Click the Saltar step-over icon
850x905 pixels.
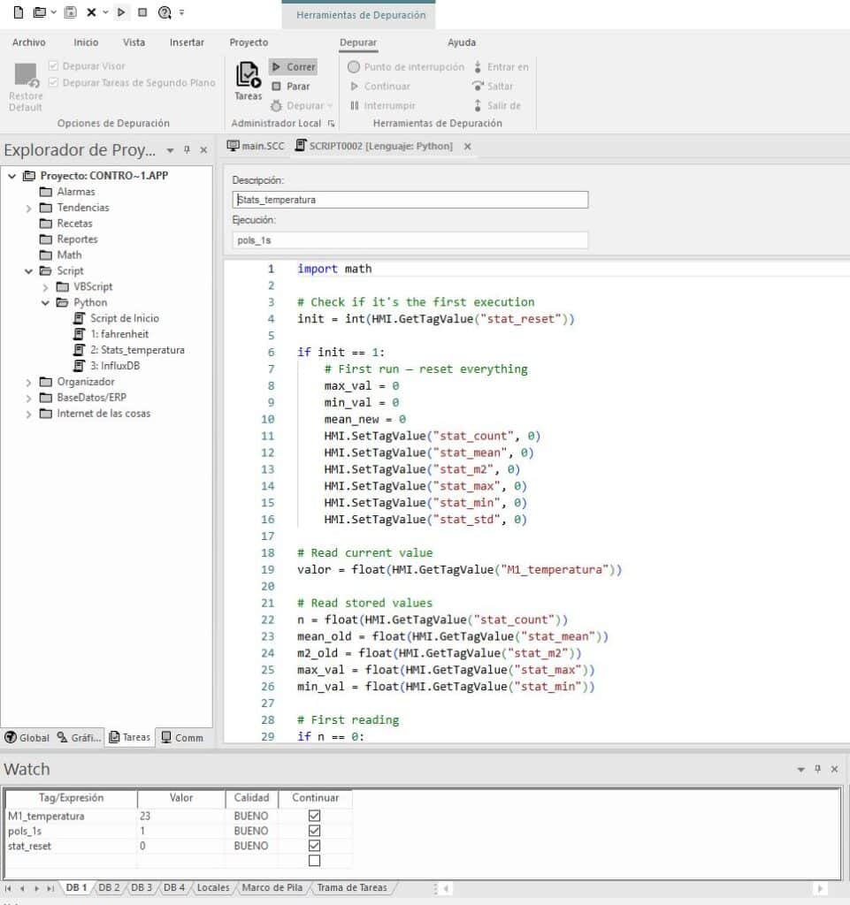click(479, 87)
